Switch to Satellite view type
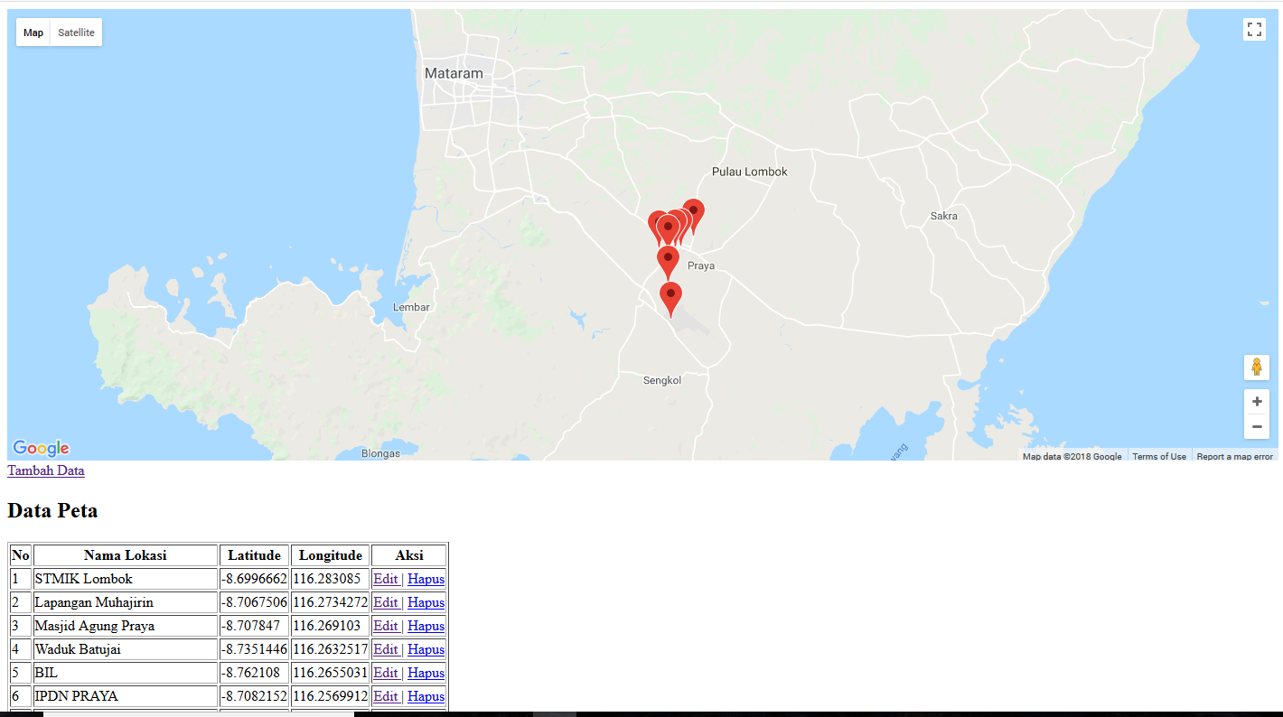Image resolution: width=1283 pixels, height=717 pixels. point(76,33)
